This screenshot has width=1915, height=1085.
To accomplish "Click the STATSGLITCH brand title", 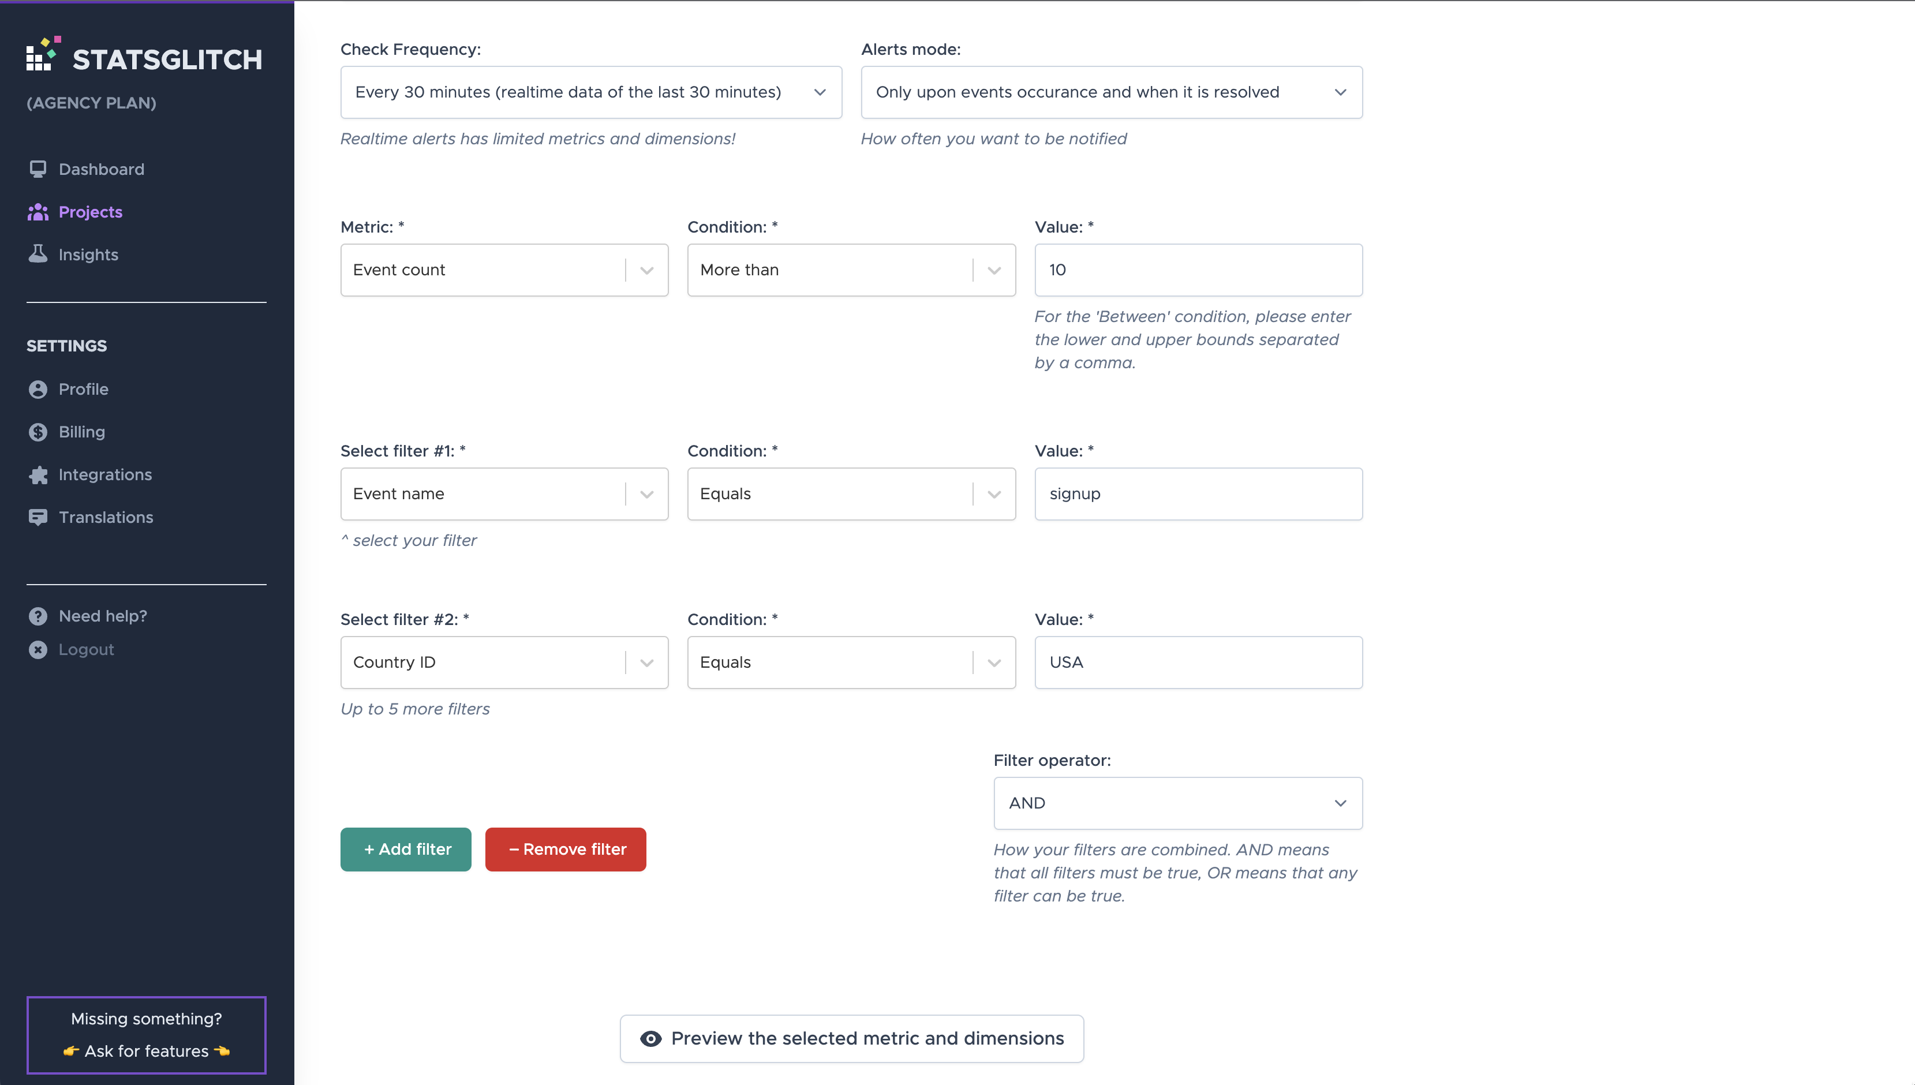I will click(x=167, y=59).
